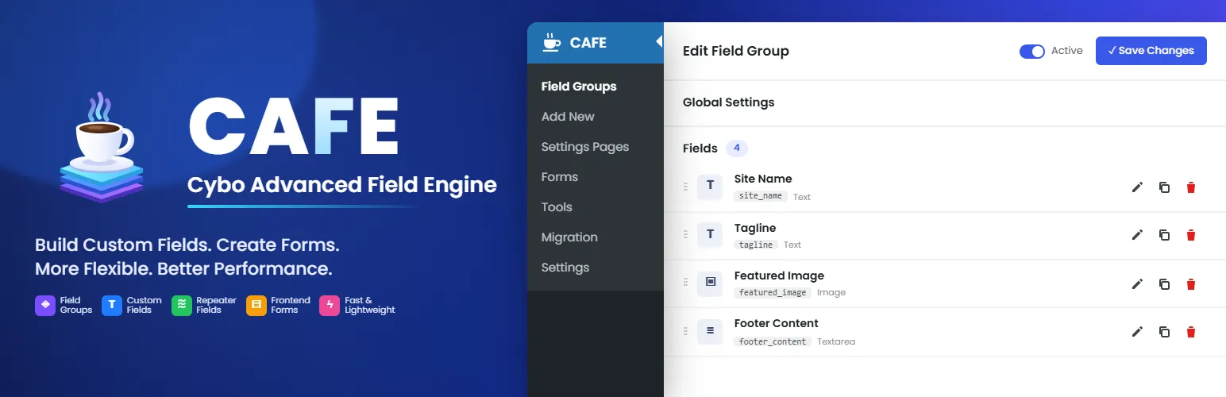Click the featured_image key tag
The height and width of the screenshot is (397, 1226).
click(773, 292)
